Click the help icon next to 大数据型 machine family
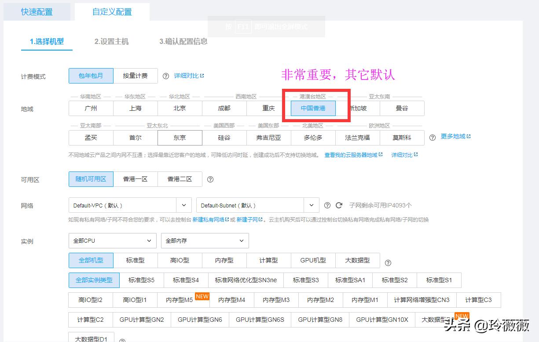The image size is (539, 342). click(x=388, y=263)
